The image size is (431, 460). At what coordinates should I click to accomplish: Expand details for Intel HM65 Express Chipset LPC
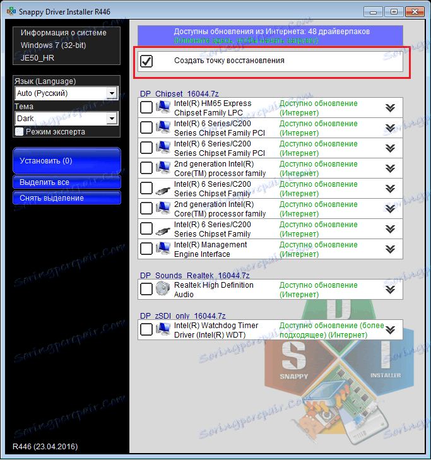[x=390, y=108]
